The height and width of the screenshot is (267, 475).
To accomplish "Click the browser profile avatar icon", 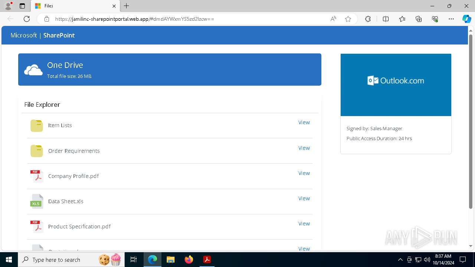I will [x=8, y=6].
